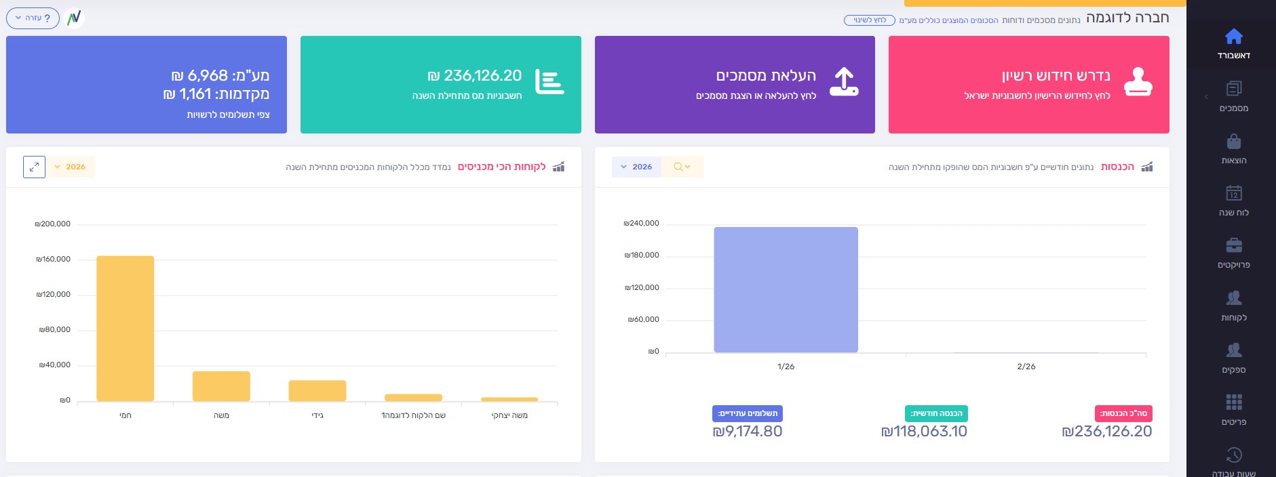The width and height of the screenshot is (1276, 477).
Task: Click the expand chart fullscreen icon
Action: 34,167
